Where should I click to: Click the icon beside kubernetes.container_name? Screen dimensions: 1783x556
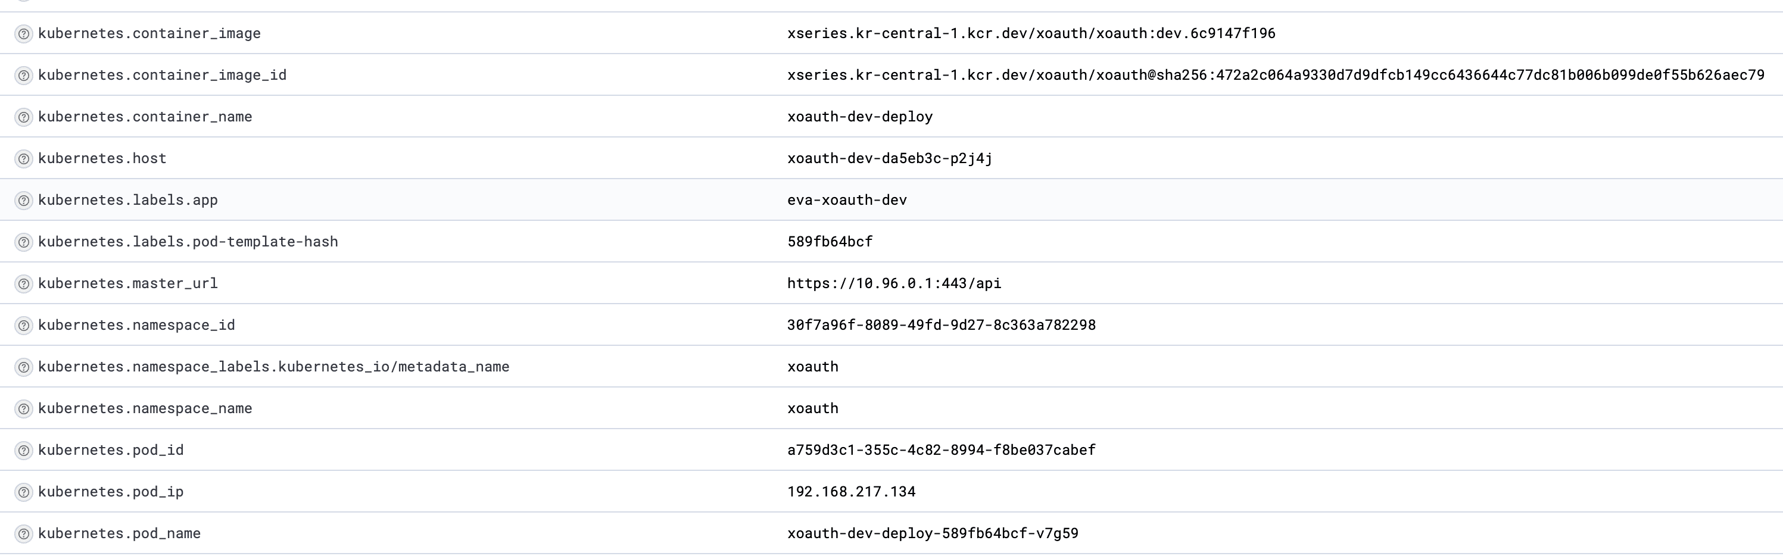(24, 117)
